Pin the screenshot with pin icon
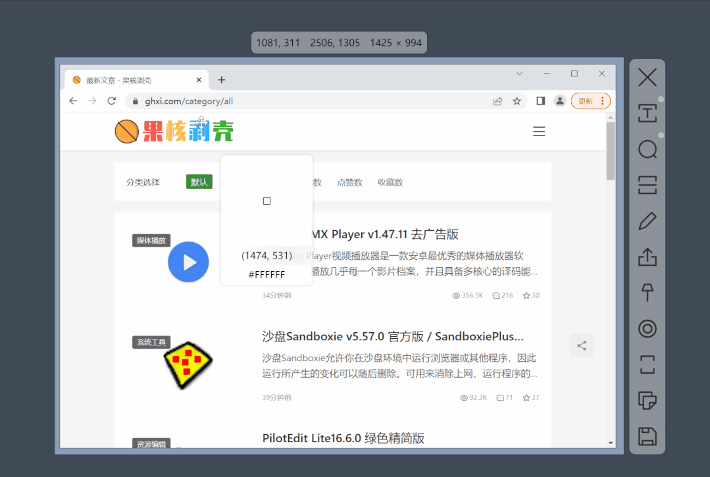 point(647,293)
